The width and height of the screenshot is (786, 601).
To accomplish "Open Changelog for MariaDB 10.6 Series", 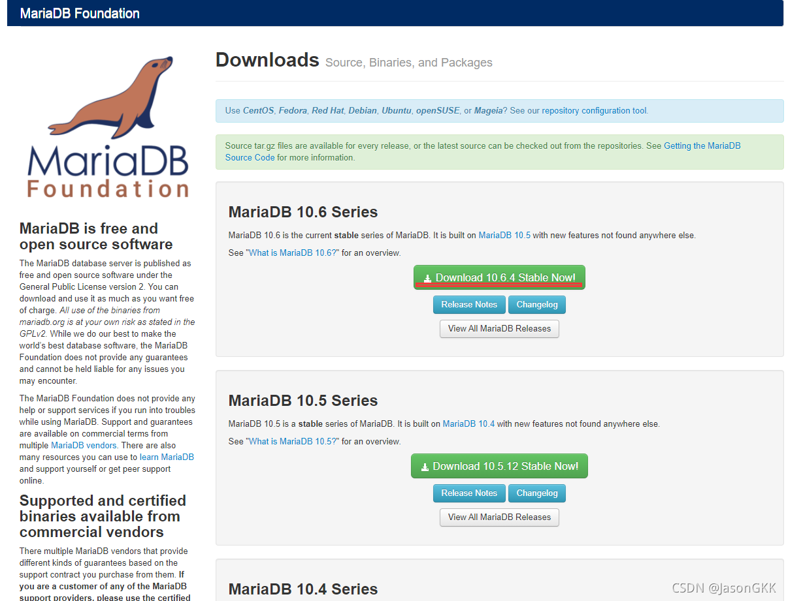I will tap(537, 305).
